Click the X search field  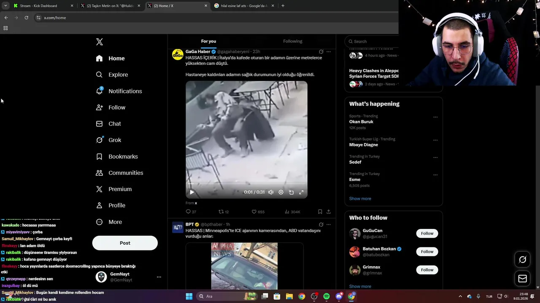(x=373, y=41)
